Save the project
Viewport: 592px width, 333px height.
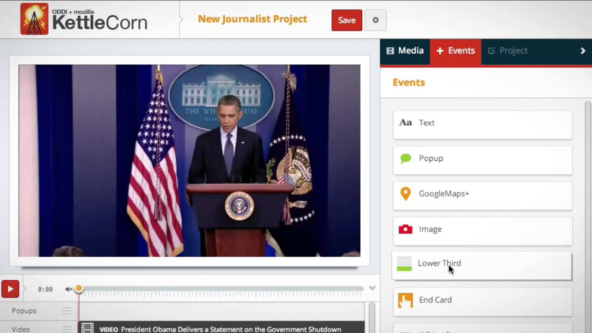pyautogui.click(x=346, y=20)
